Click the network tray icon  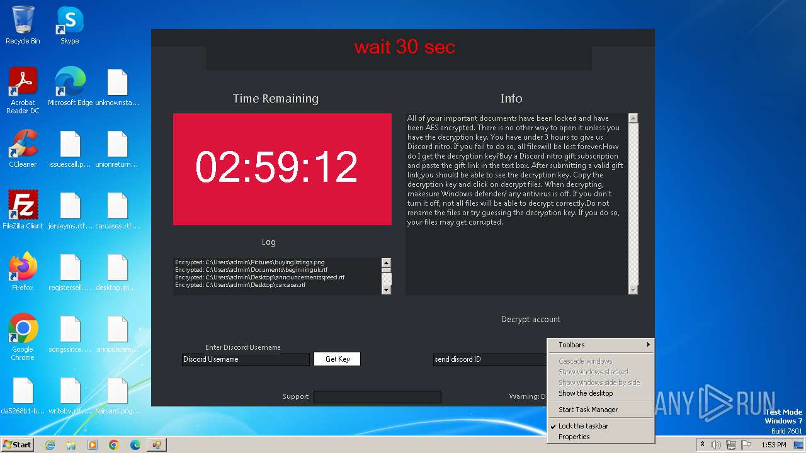730,445
